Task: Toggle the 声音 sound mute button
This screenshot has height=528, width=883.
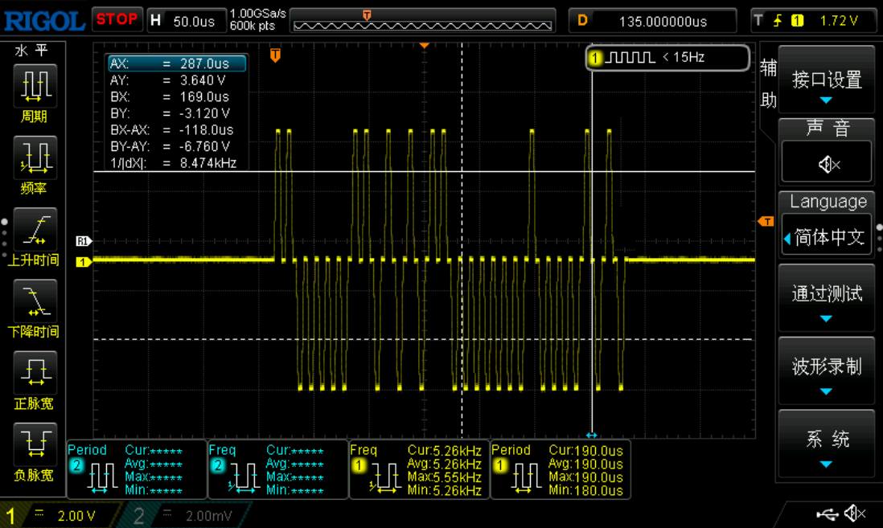Action: point(827,163)
